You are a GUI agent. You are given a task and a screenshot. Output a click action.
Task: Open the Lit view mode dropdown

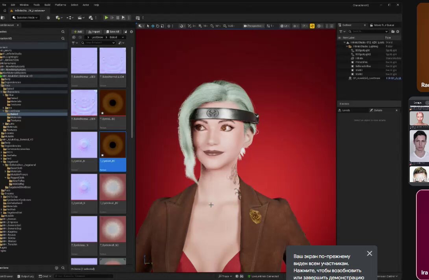coord(285,26)
